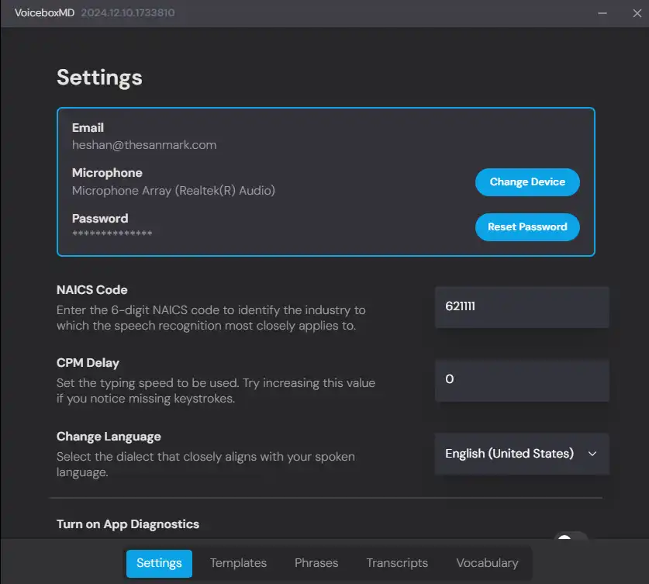Click the Reset Password button
This screenshot has width=649, height=584.
coord(527,227)
